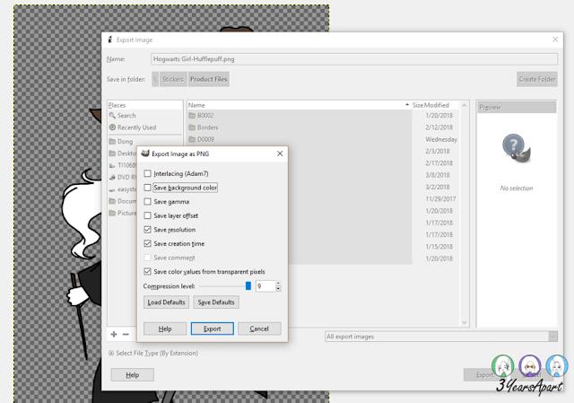The height and width of the screenshot is (403, 574).
Task: Click the 1/20/2018 date for B0002
Action: click(x=439, y=116)
